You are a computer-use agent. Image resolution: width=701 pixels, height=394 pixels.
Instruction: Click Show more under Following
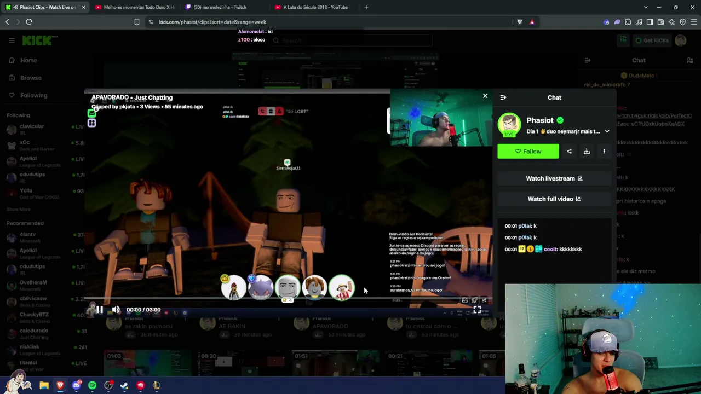[x=18, y=209]
